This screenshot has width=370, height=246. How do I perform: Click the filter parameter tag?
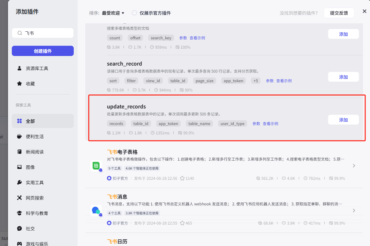pyautogui.click(x=131, y=81)
